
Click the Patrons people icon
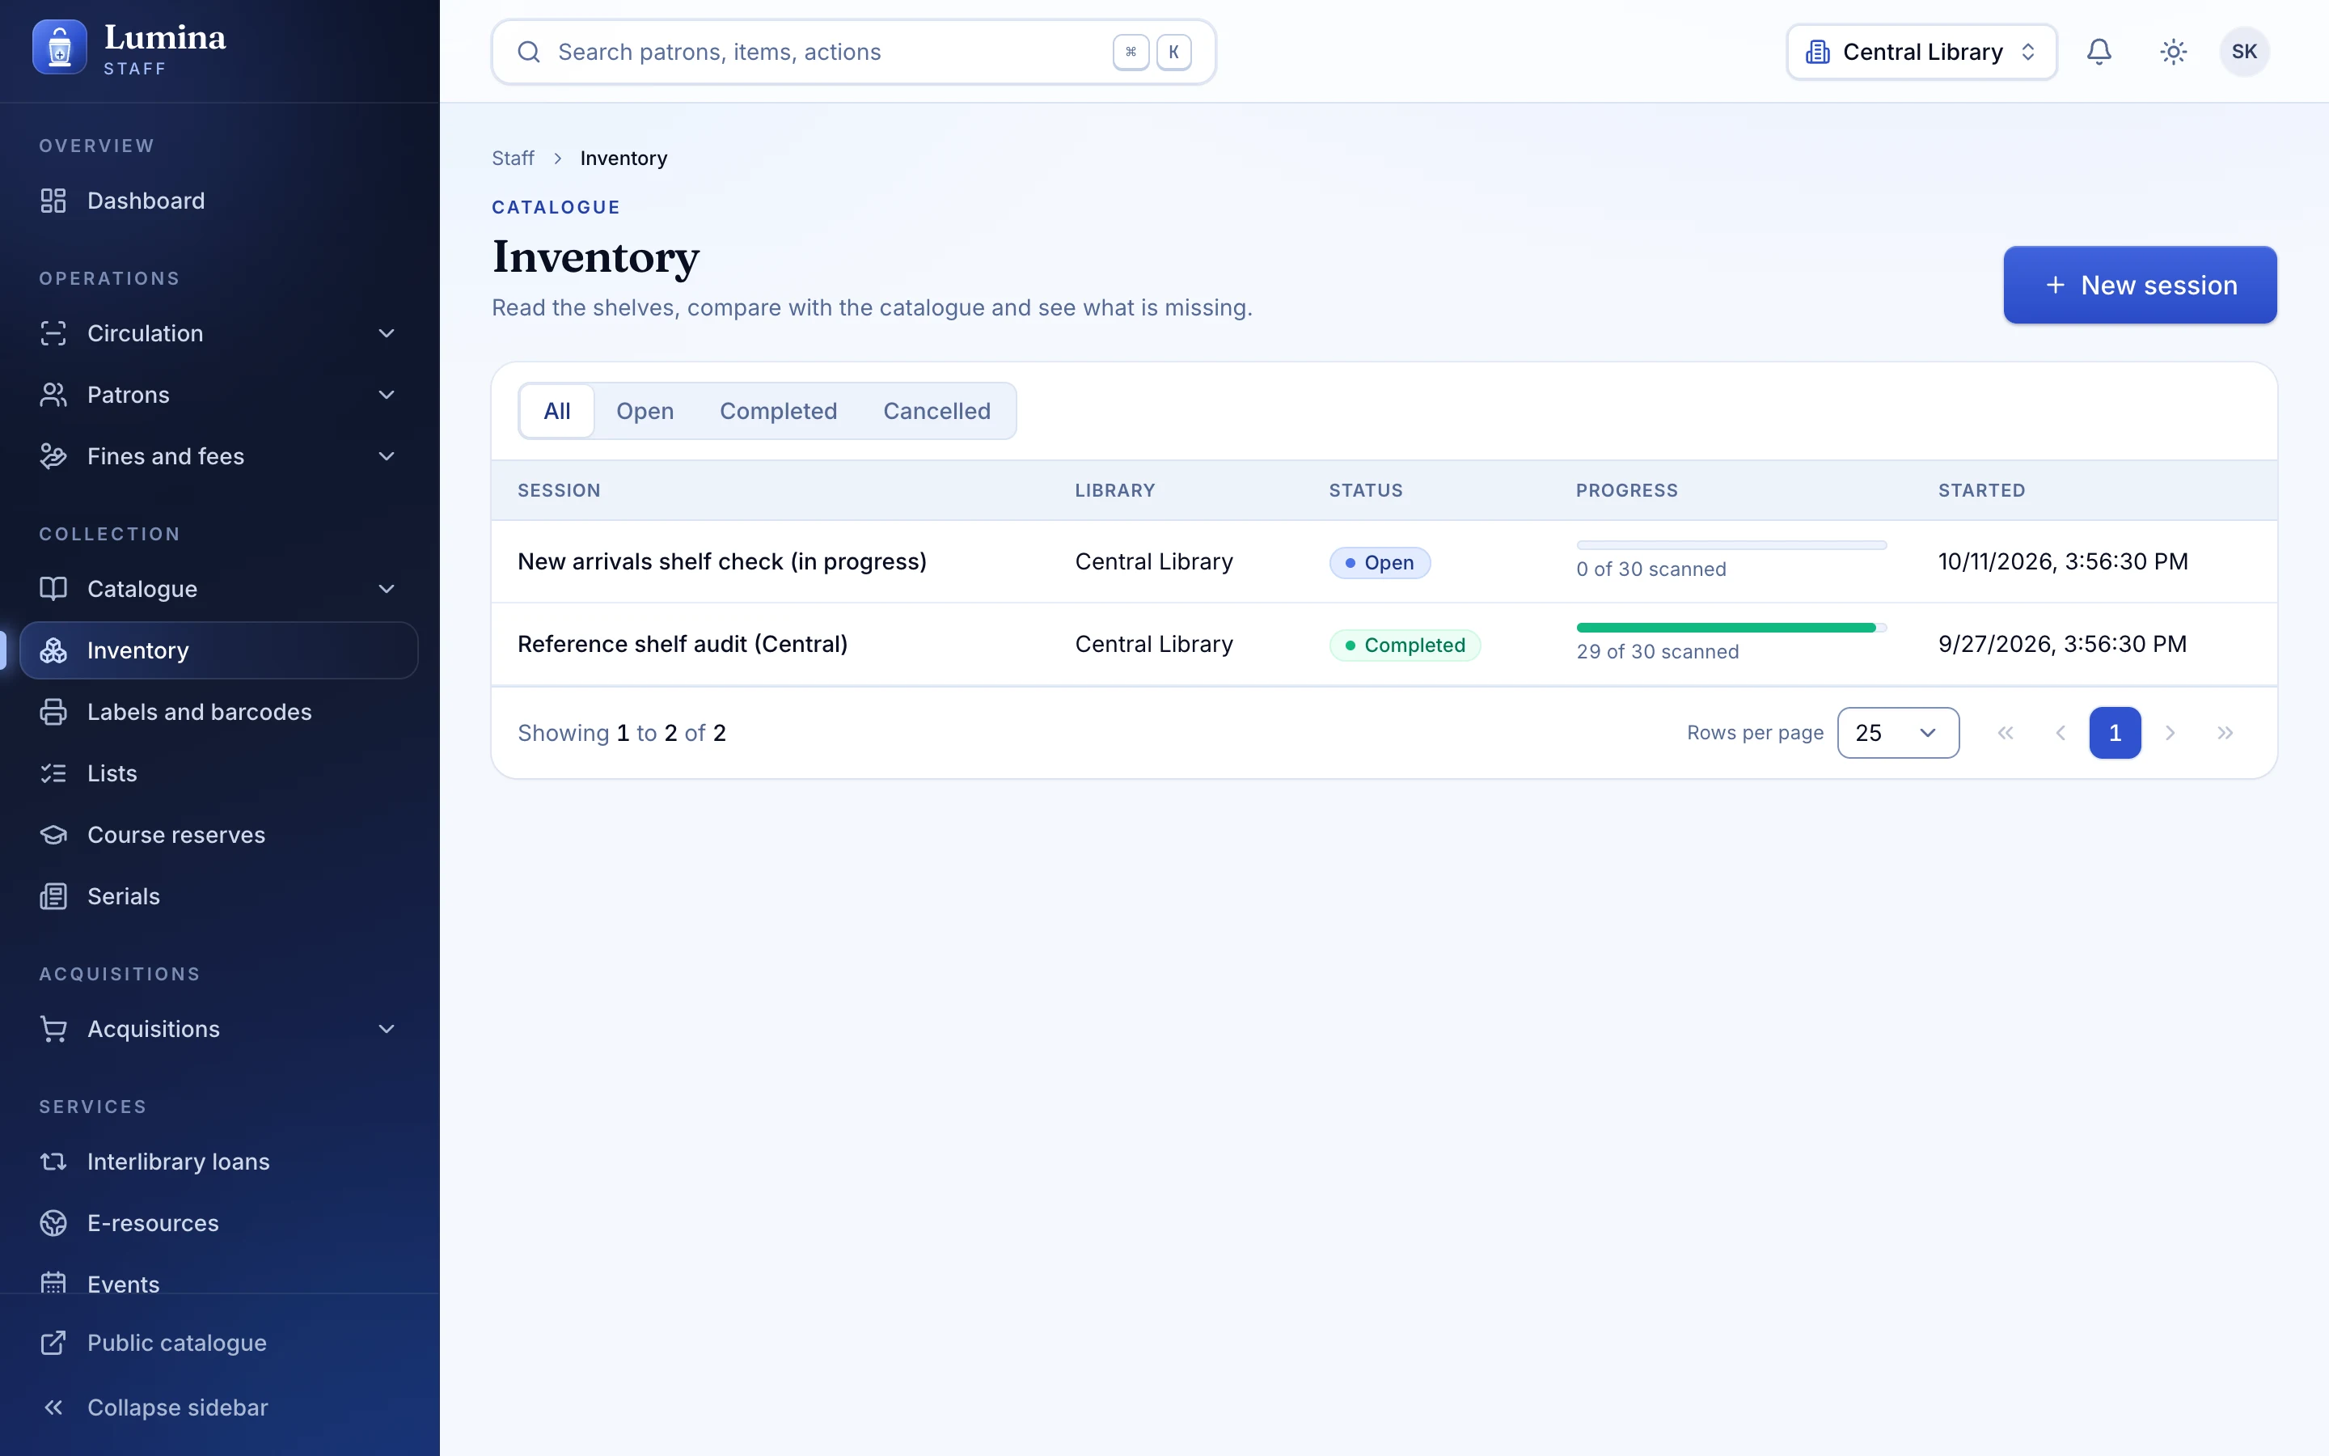[53, 395]
